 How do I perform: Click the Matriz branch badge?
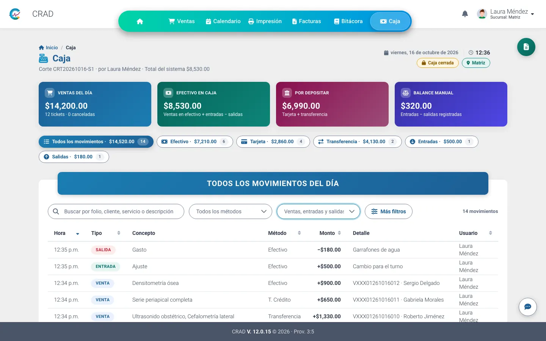(x=476, y=63)
